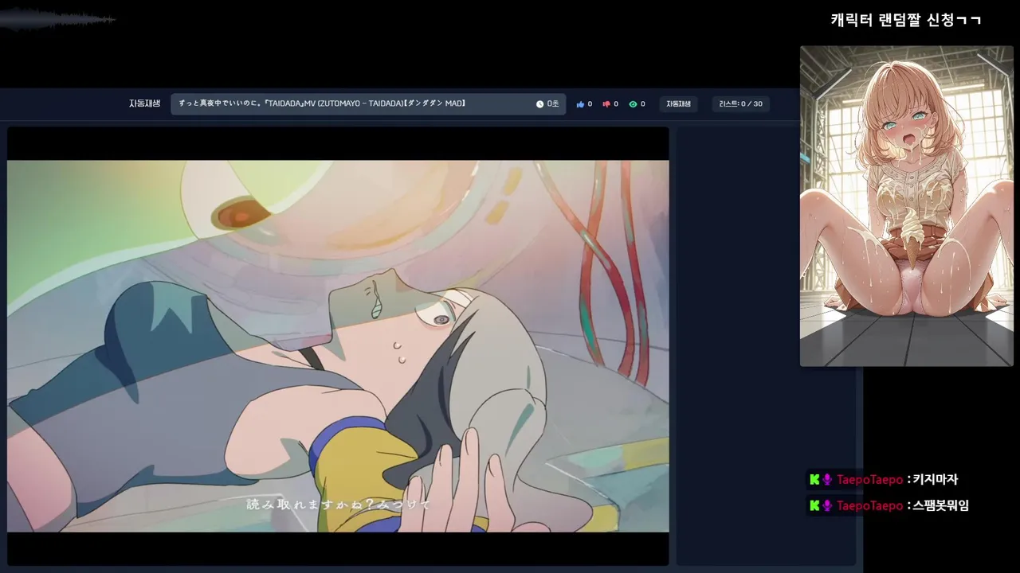The width and height of the screenshot is (1020, 573).
Task: Open the 리스트: 0 / 30 playlist button
Action: [x=740, y=104]
